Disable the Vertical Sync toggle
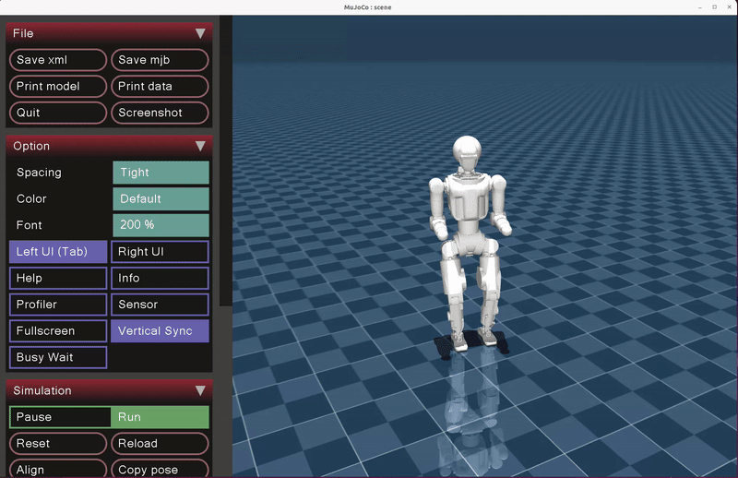This screenshot has height=478, width=738. coord(160,330)
